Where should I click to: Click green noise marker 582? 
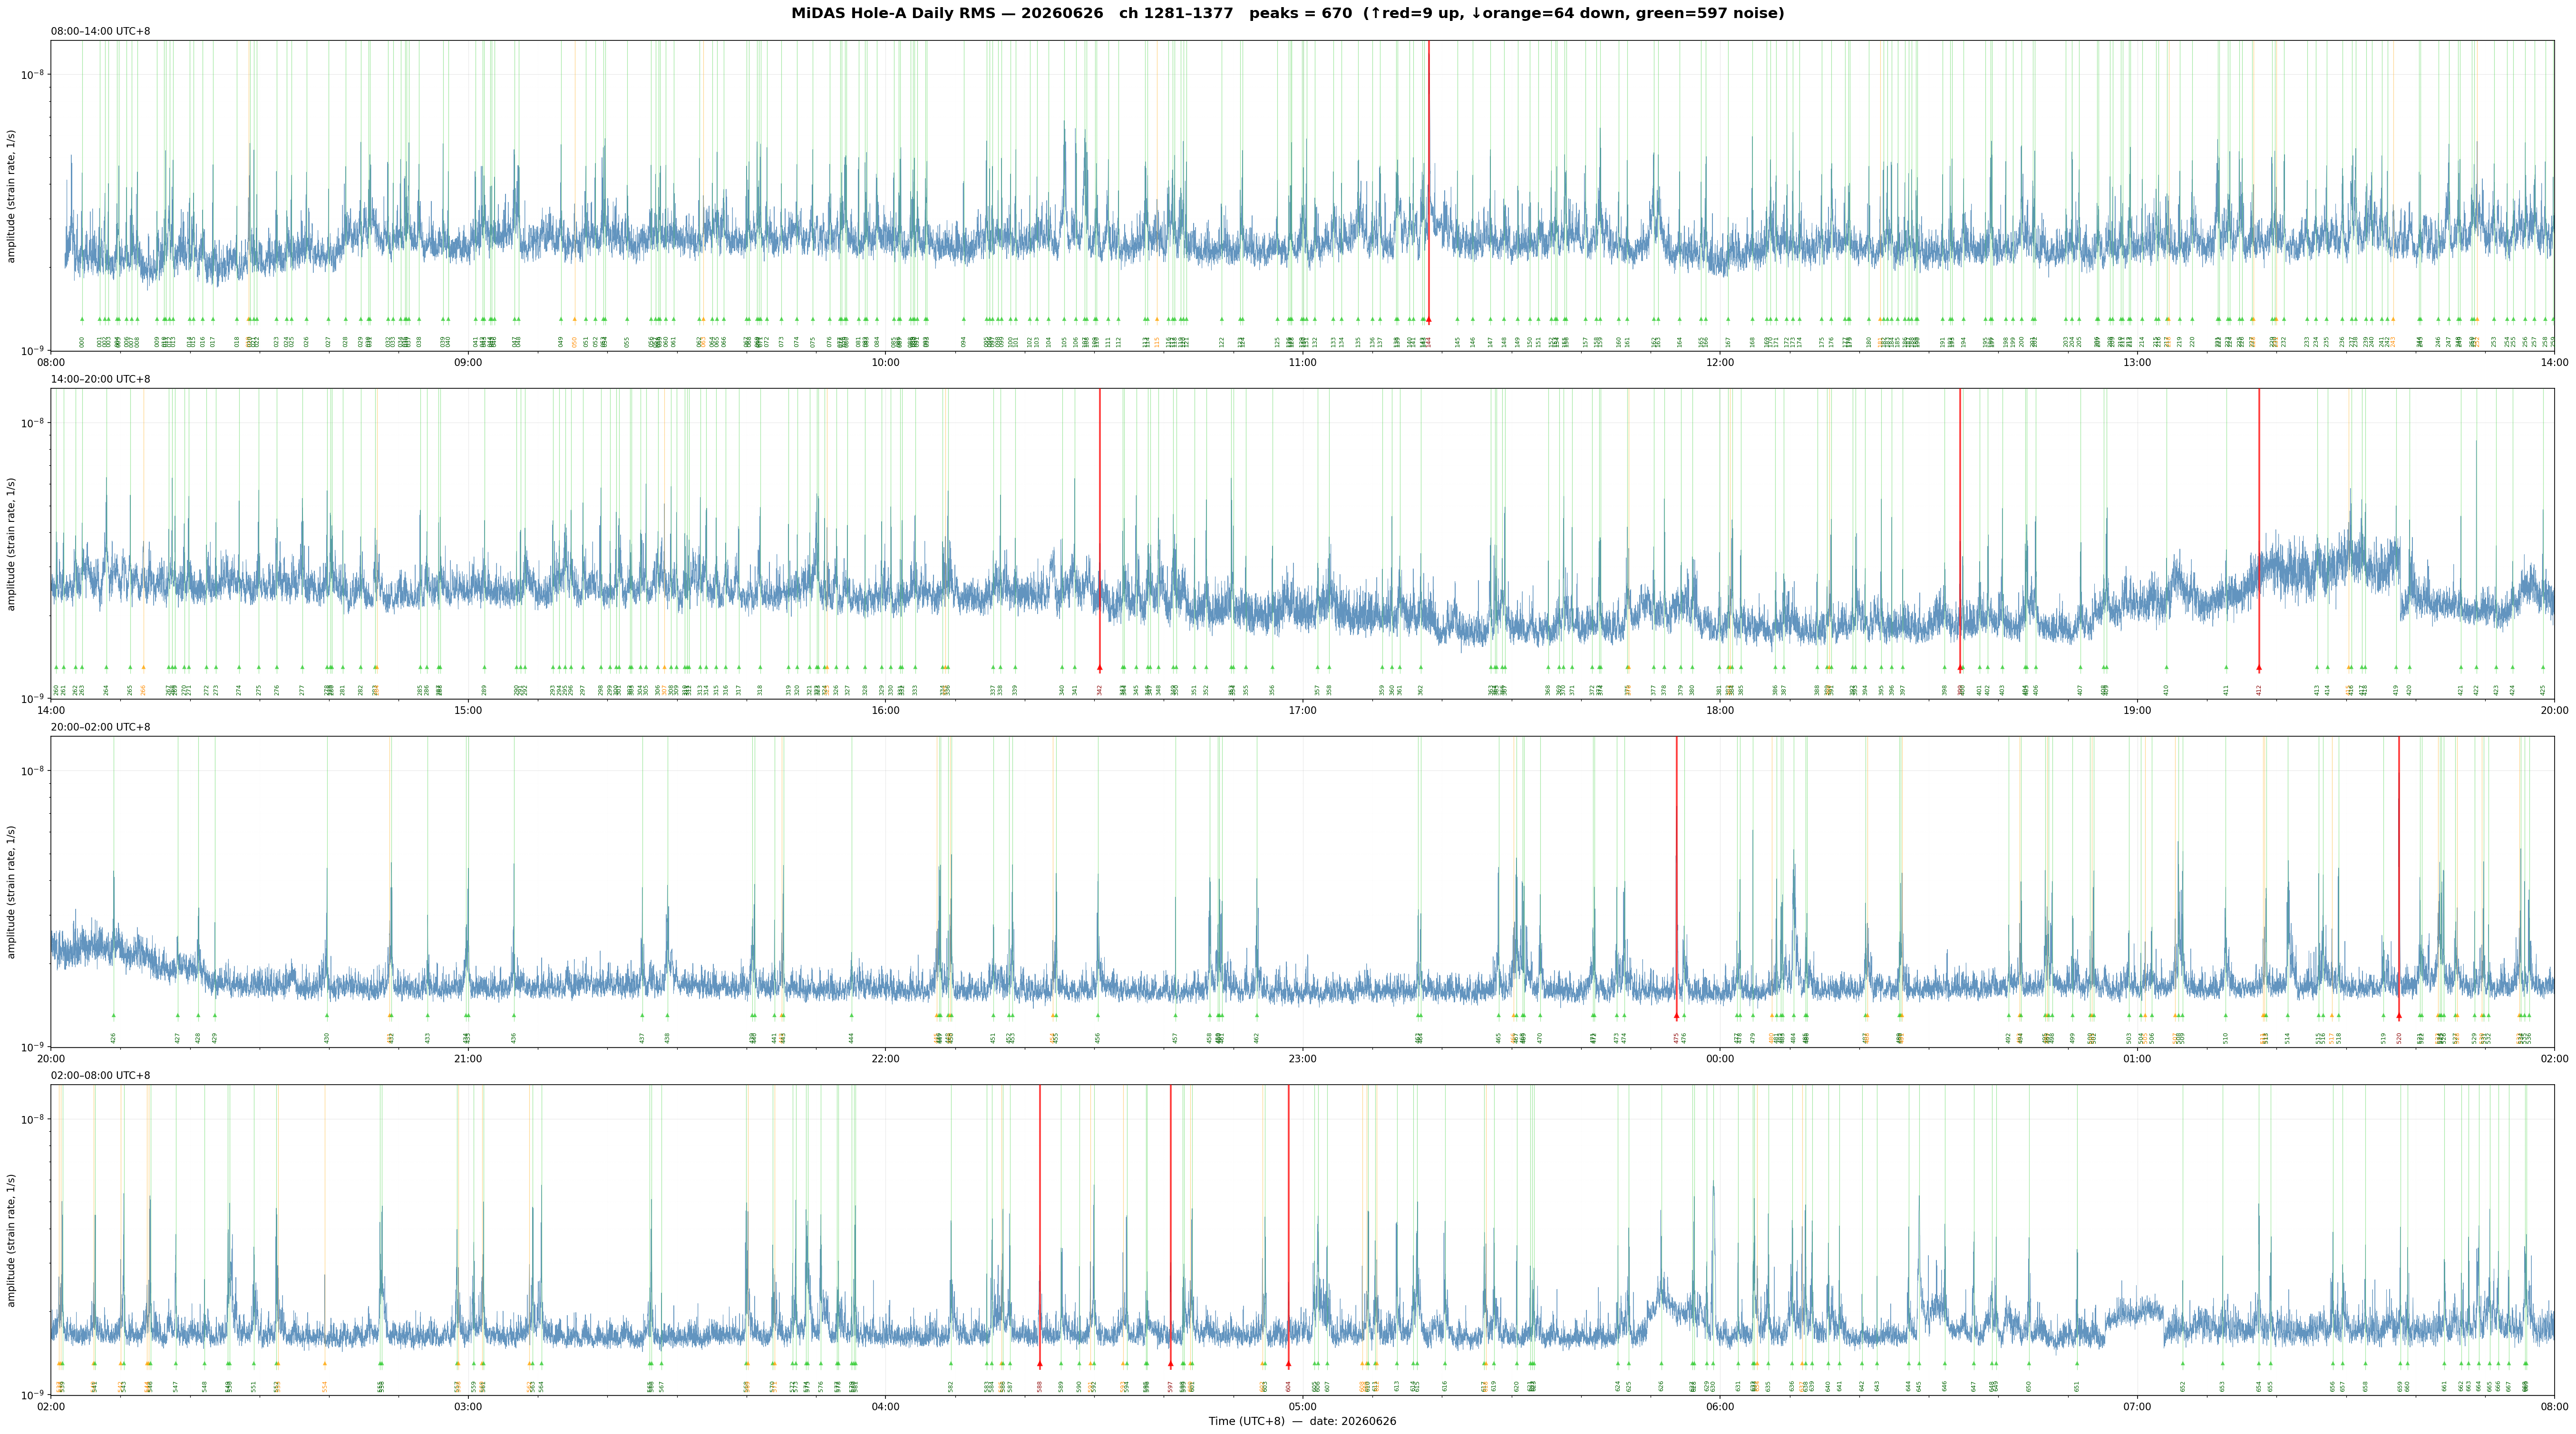[951, 1364]
